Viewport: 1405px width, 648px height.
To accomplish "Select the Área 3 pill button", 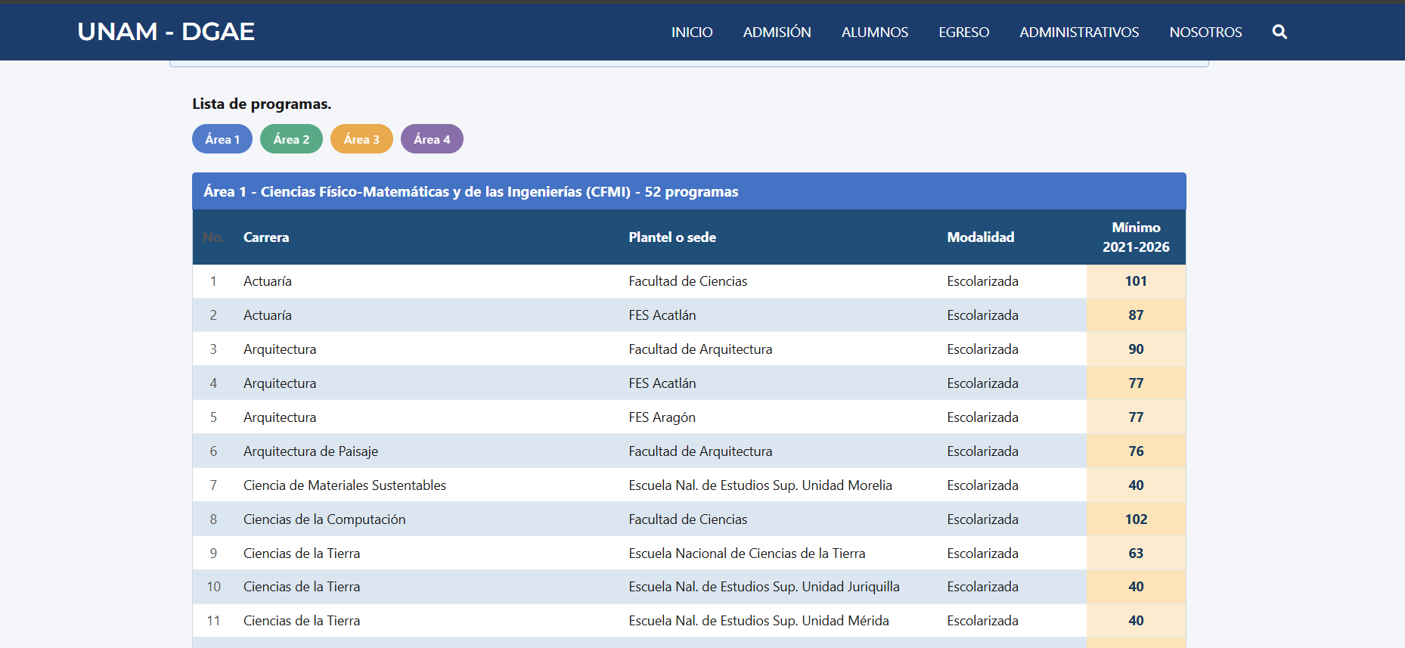I will click(361, 139).
